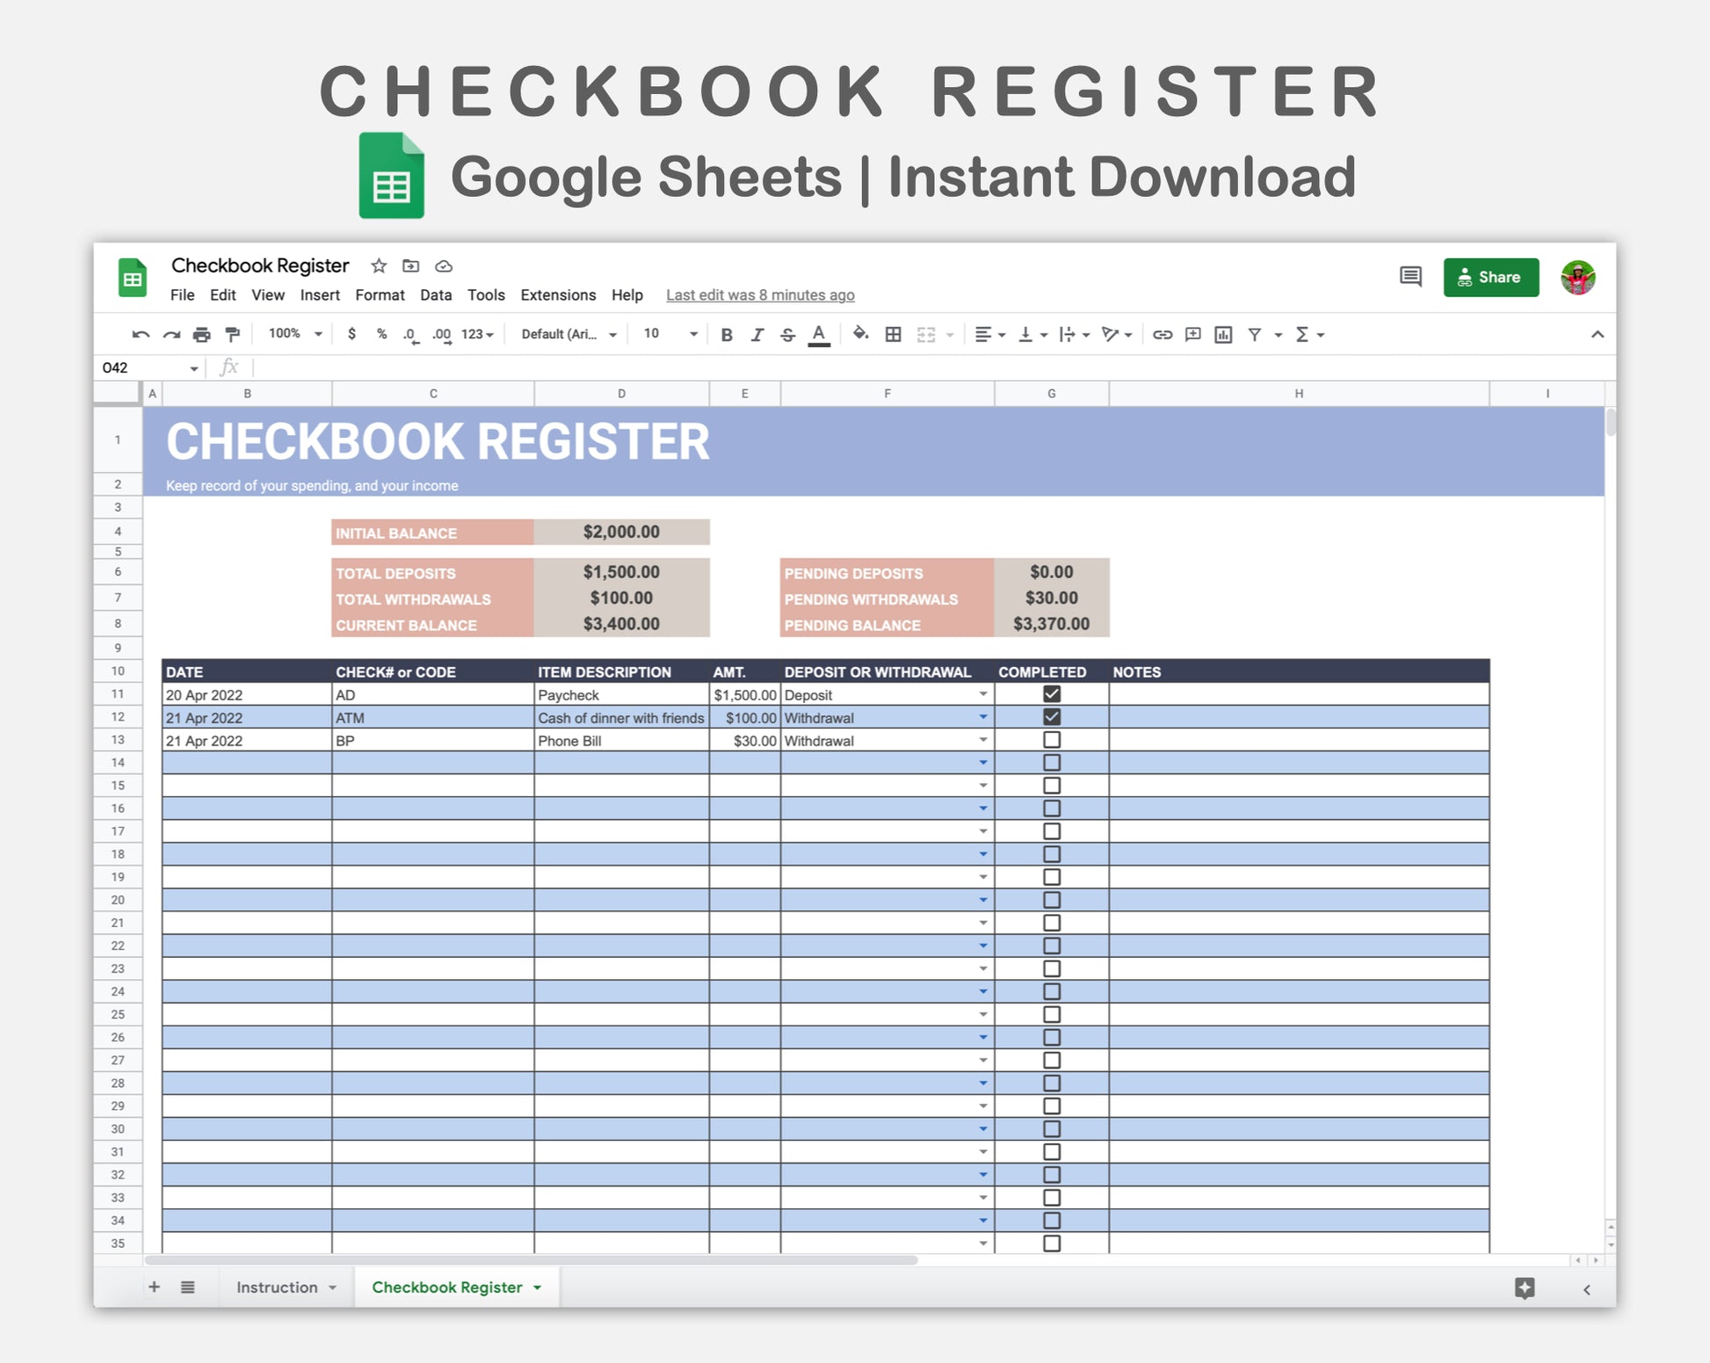The image size is (1710, 1363).
Task: Open the Borders icon
Action: [x=893, y=334]
